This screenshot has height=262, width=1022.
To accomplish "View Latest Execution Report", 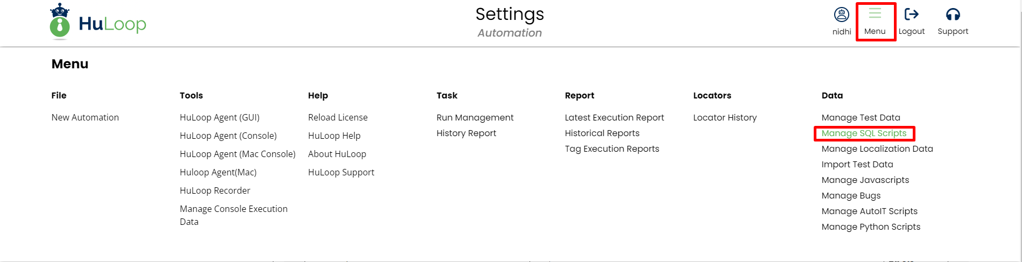I will click(614, 117).
